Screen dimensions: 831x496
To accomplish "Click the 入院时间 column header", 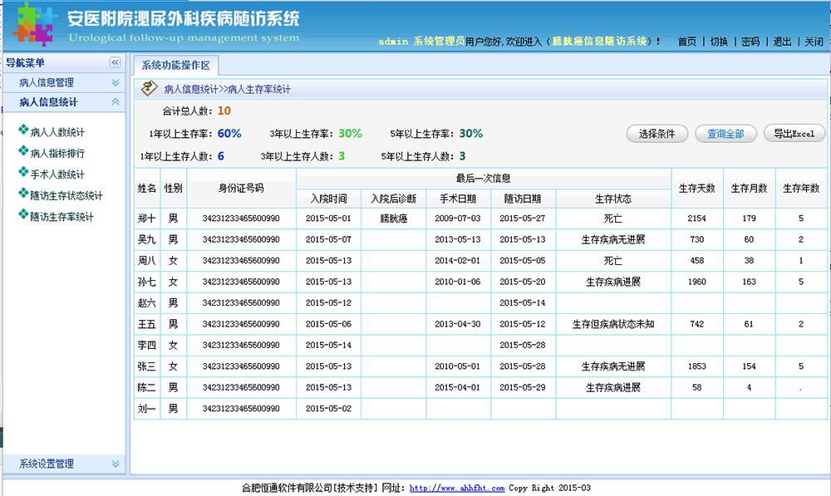I will pyautogui.click(x=328, y=199).
